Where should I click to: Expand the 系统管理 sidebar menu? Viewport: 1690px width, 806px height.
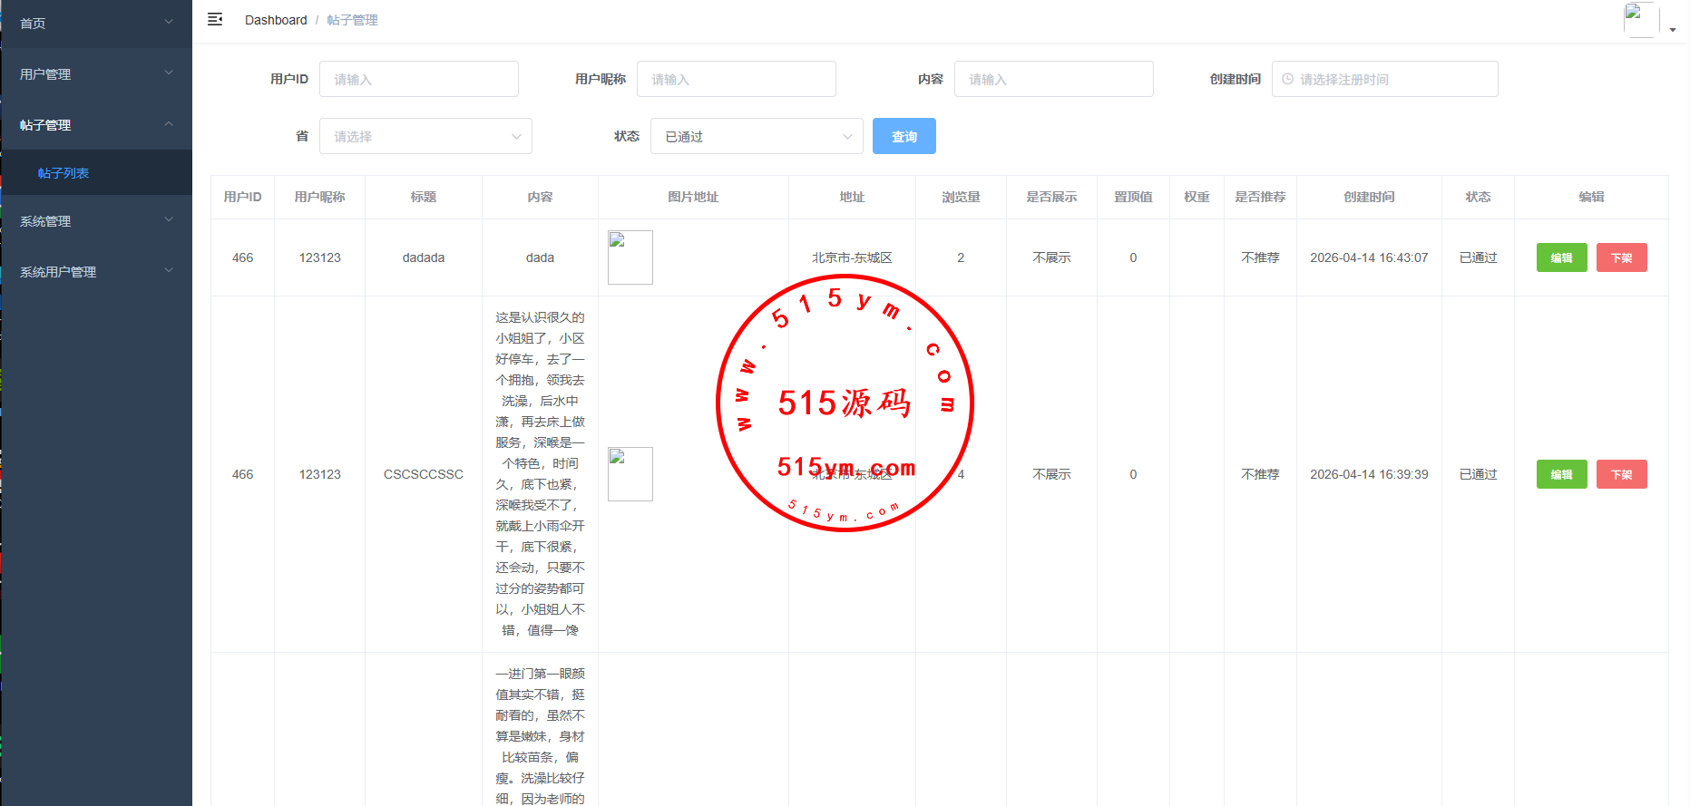(x=95, y=221)
